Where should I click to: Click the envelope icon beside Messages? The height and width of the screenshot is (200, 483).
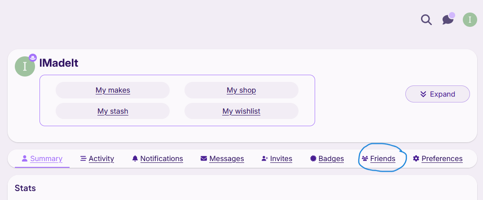(204, 158)
